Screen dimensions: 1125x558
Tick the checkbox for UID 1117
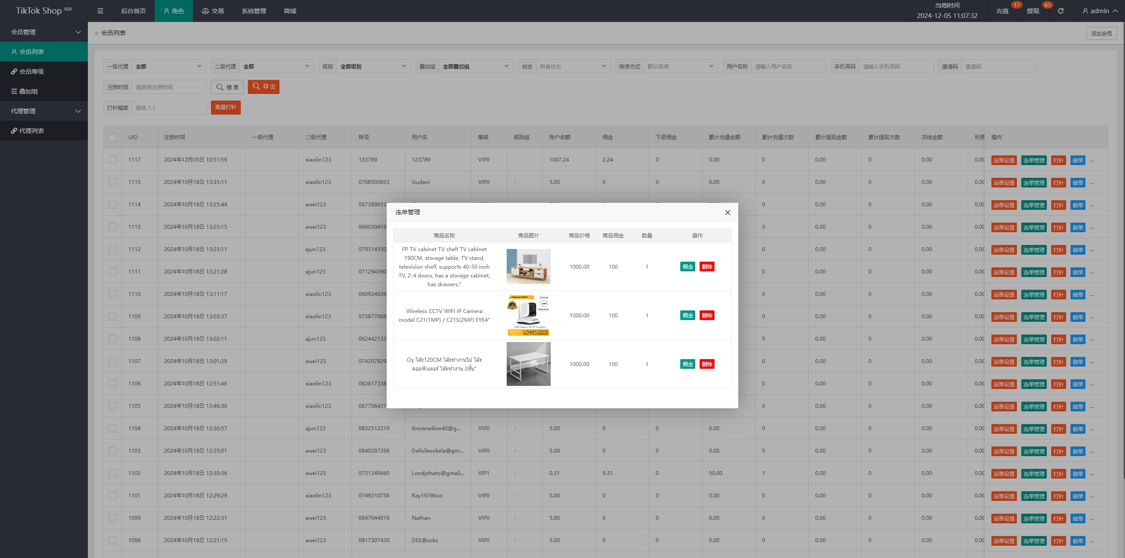(x=112, y=160)
